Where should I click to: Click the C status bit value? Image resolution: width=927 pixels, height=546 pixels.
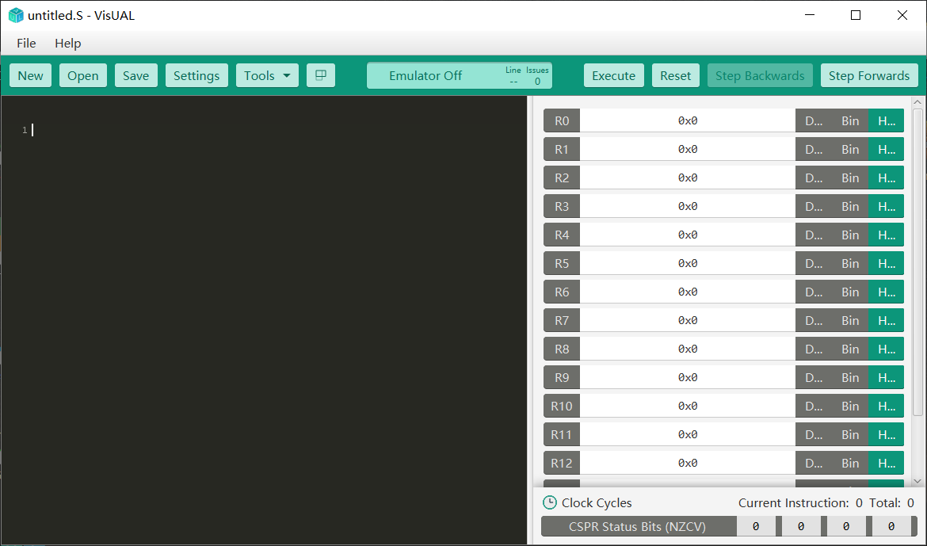(x=846, y=526)
